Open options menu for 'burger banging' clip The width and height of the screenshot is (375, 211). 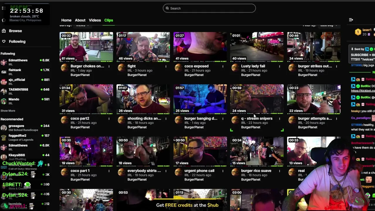[x=223, y=119]
